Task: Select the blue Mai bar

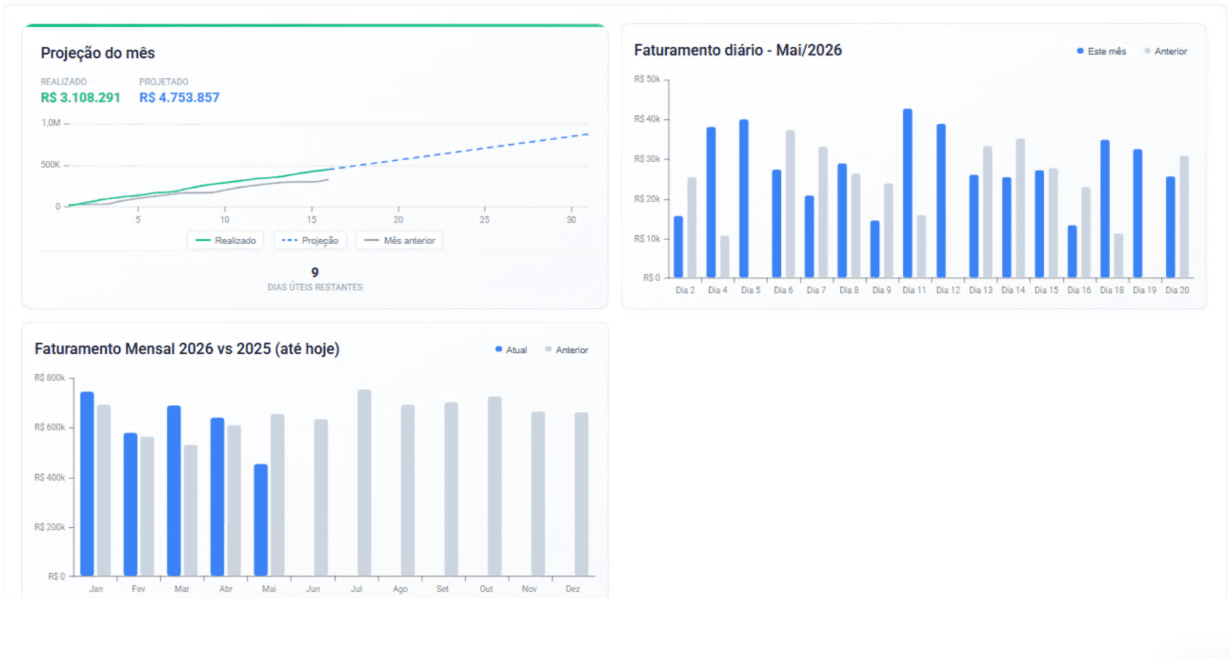Action: pos(261,520)
